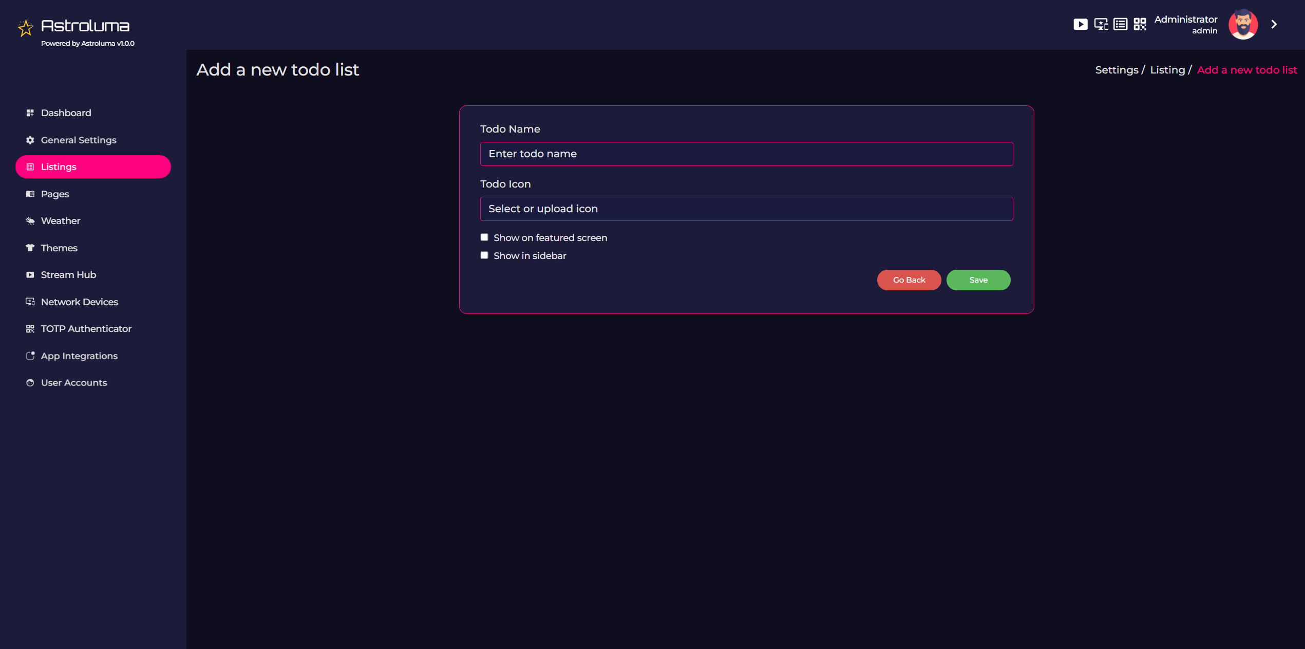The image size is (1305, 649).
Task: Select or upload icon dropdown field
Action: tap(747, 208)
